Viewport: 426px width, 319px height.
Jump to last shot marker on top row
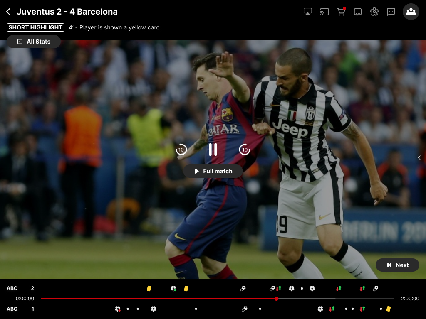coord(376,288)
